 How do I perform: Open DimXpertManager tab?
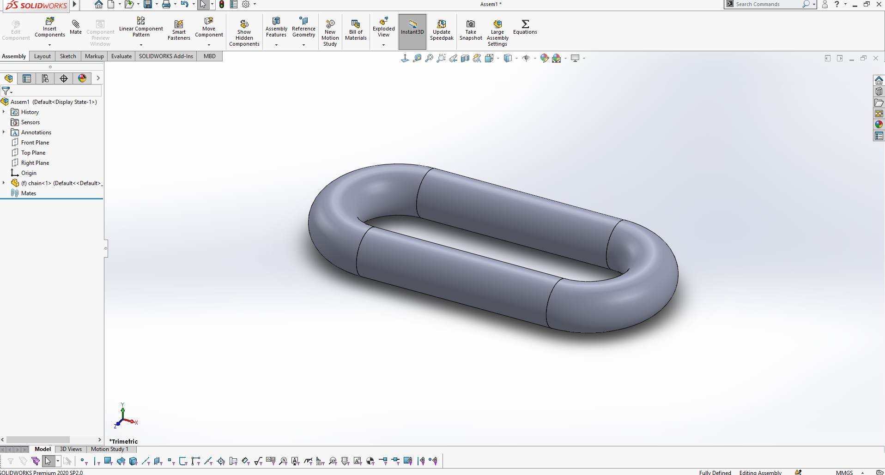point(64,78)
